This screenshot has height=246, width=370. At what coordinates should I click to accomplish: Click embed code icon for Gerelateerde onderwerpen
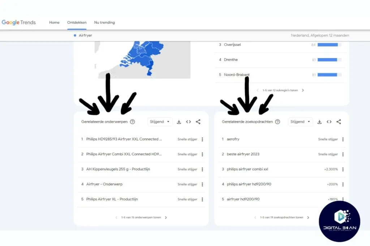pyautogui.click(x=188, y=122)
